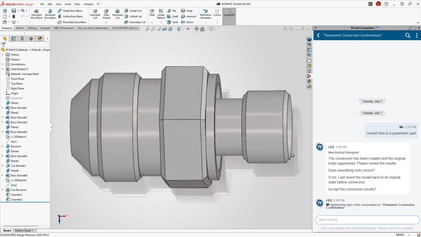
Task: Toggle the Instant3D button
Action: tap(229, 16)
